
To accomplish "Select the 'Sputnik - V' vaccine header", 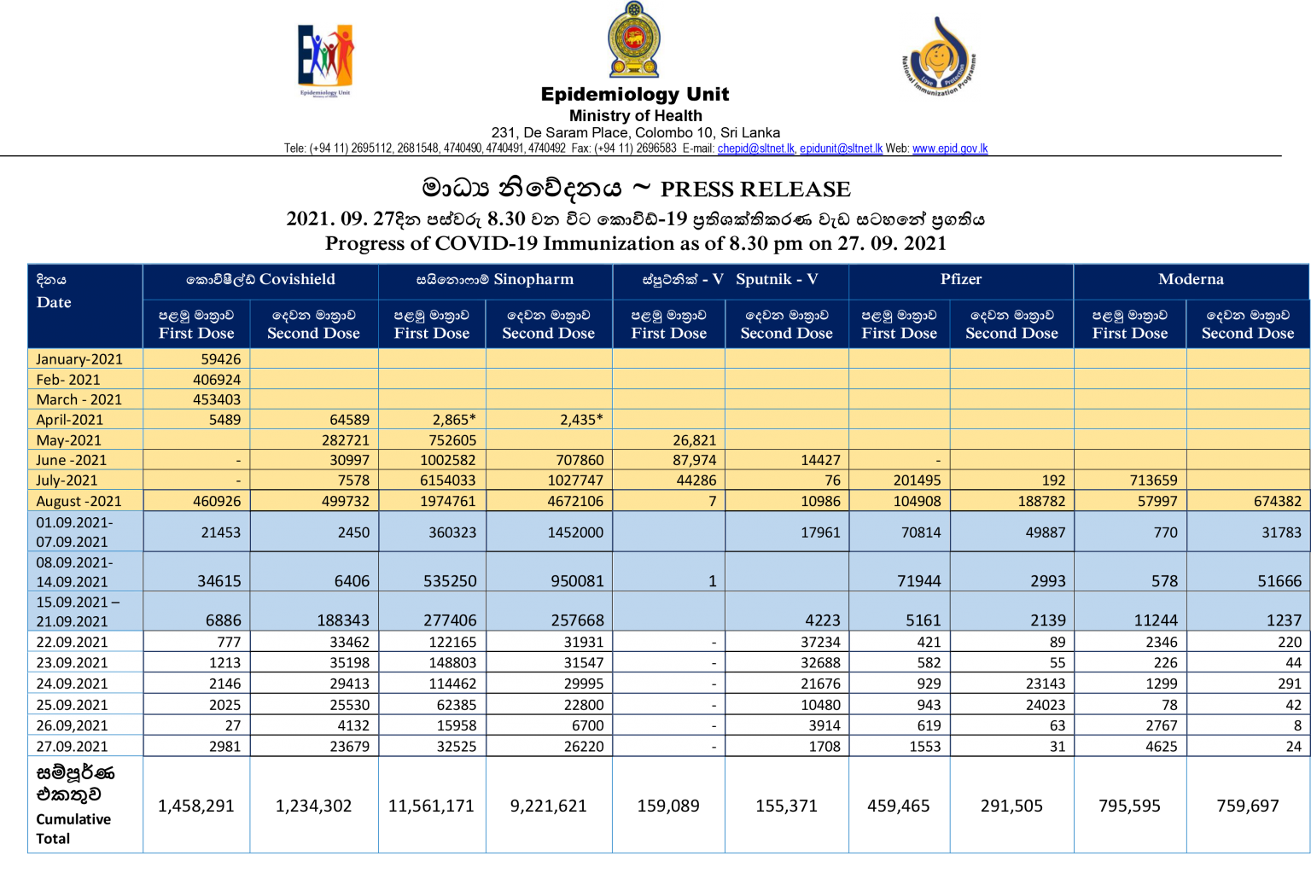I will pos(777,279).
